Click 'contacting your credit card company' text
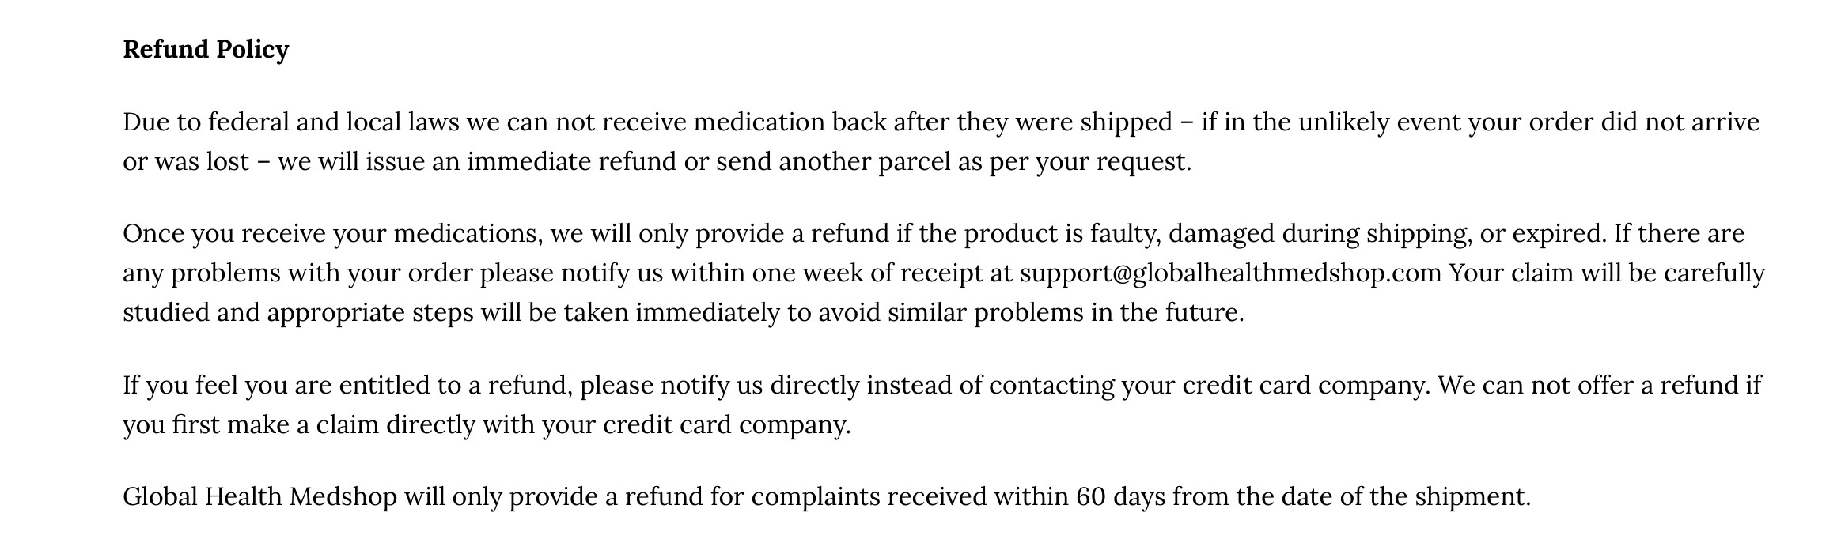This screenshot has height=554, width=1822. point(1210,386)
